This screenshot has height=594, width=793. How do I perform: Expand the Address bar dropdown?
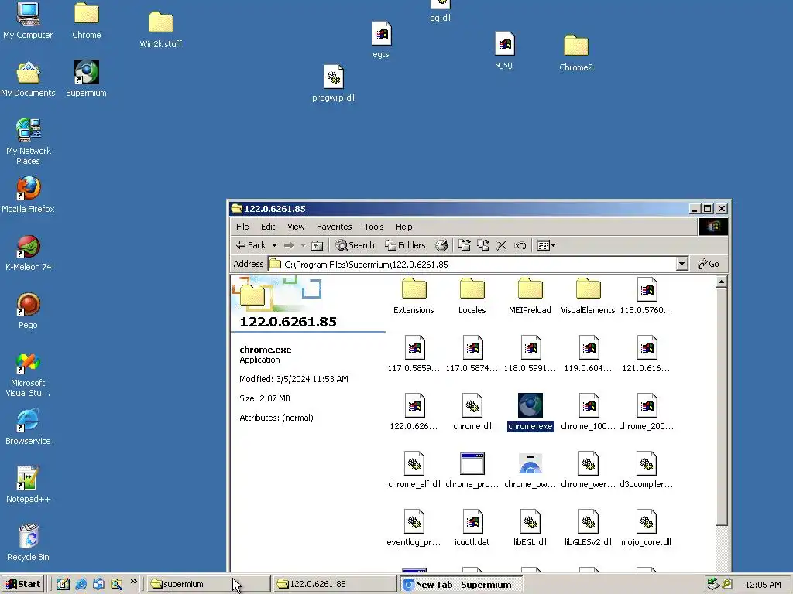tap(681, 264)
